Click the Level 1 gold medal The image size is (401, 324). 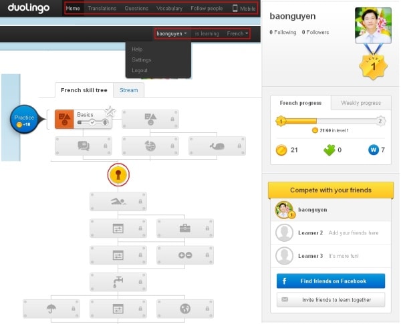[x=373, y=67]
